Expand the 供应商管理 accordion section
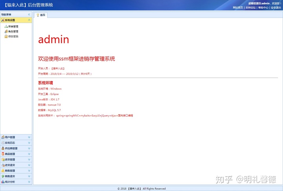This screenshot has height=191, width=283. point(29,148)
